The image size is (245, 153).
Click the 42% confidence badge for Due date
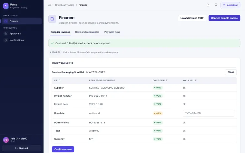click(158, 113)
